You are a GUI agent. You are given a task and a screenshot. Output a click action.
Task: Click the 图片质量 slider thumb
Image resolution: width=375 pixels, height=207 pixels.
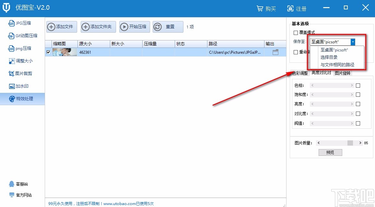[350, 143]
